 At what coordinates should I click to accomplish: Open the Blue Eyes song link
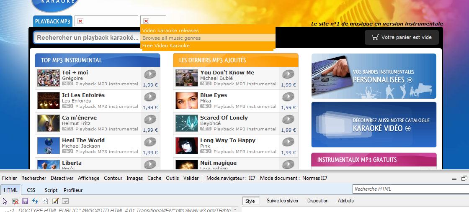[x=213, y=95]
